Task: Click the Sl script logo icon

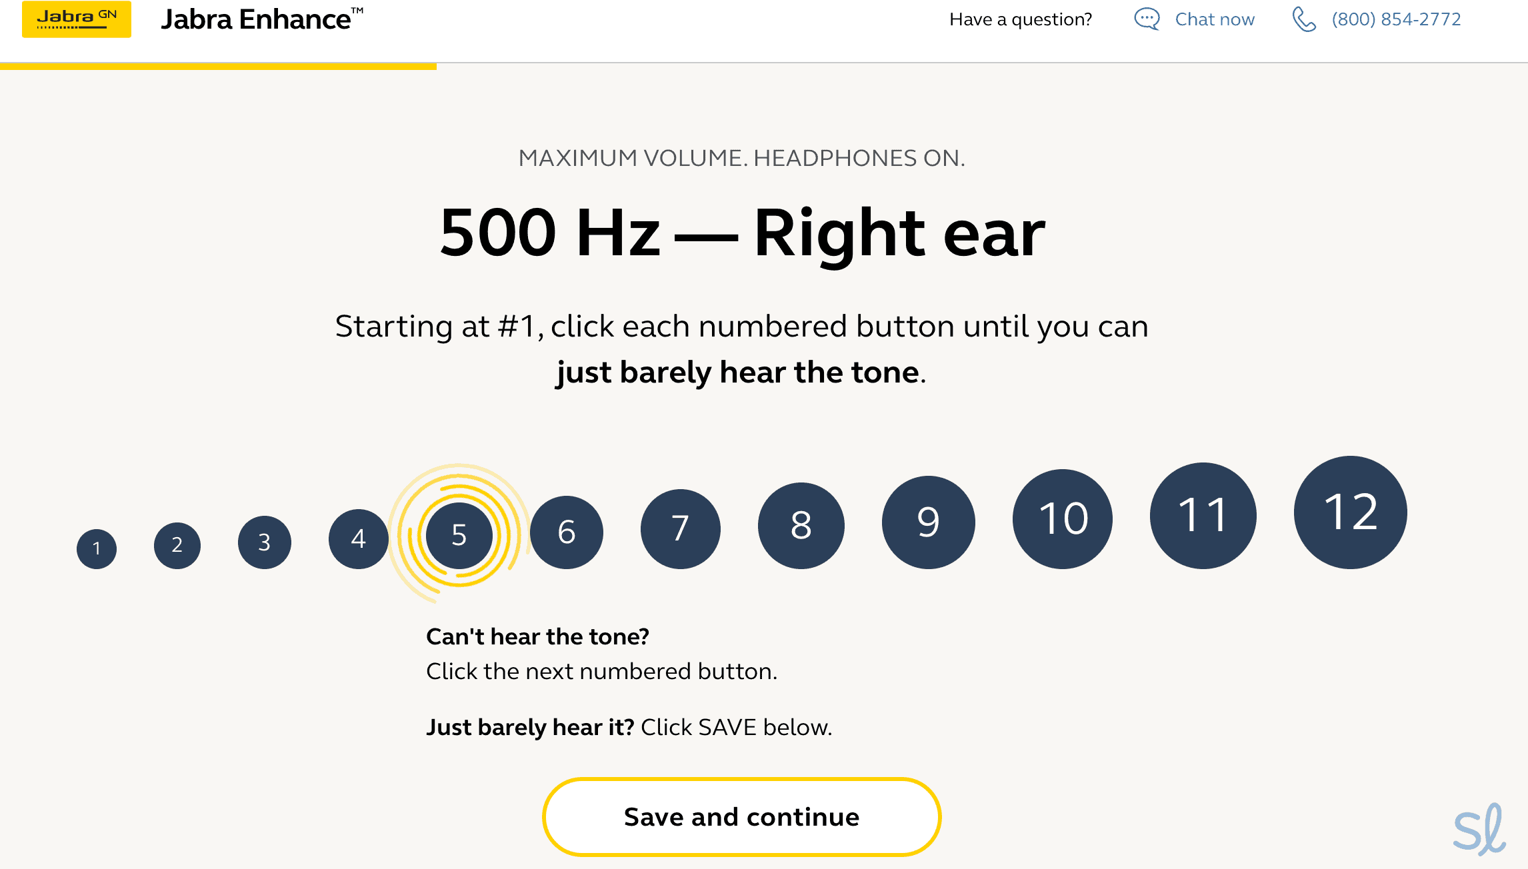Action: pyautogui.click(x=1479, y=830)
